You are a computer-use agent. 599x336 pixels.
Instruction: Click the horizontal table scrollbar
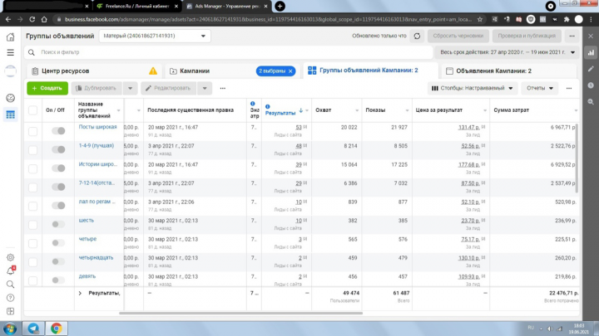point(240,313)
